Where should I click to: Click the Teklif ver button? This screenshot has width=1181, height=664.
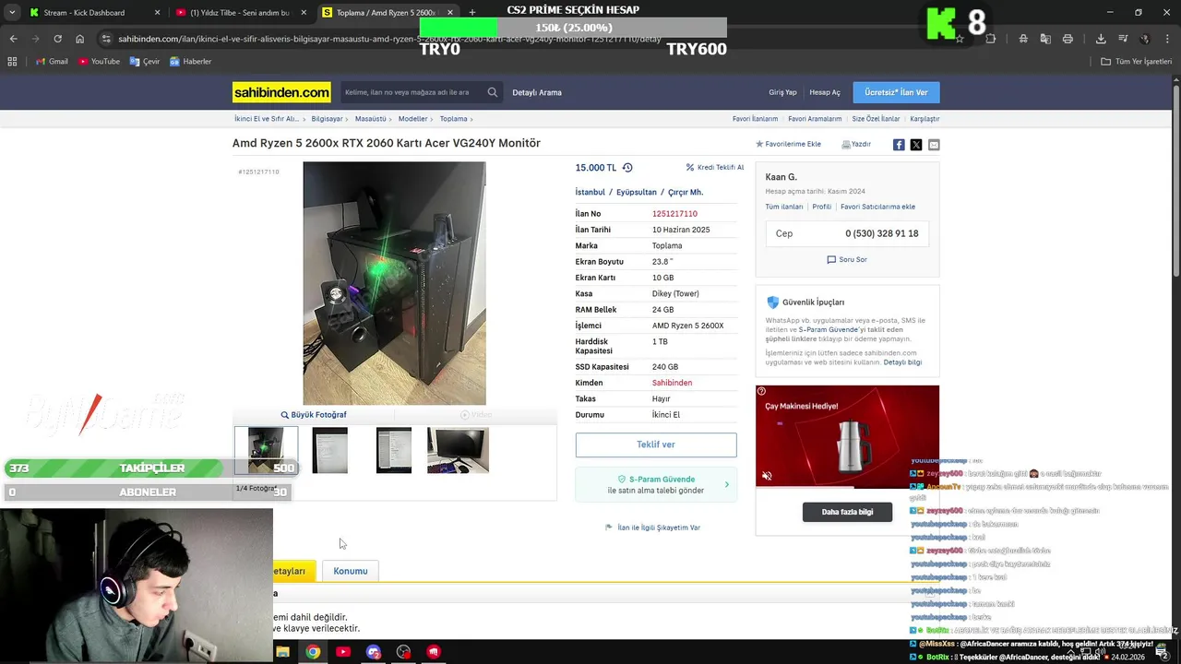[x=656, y=445]
